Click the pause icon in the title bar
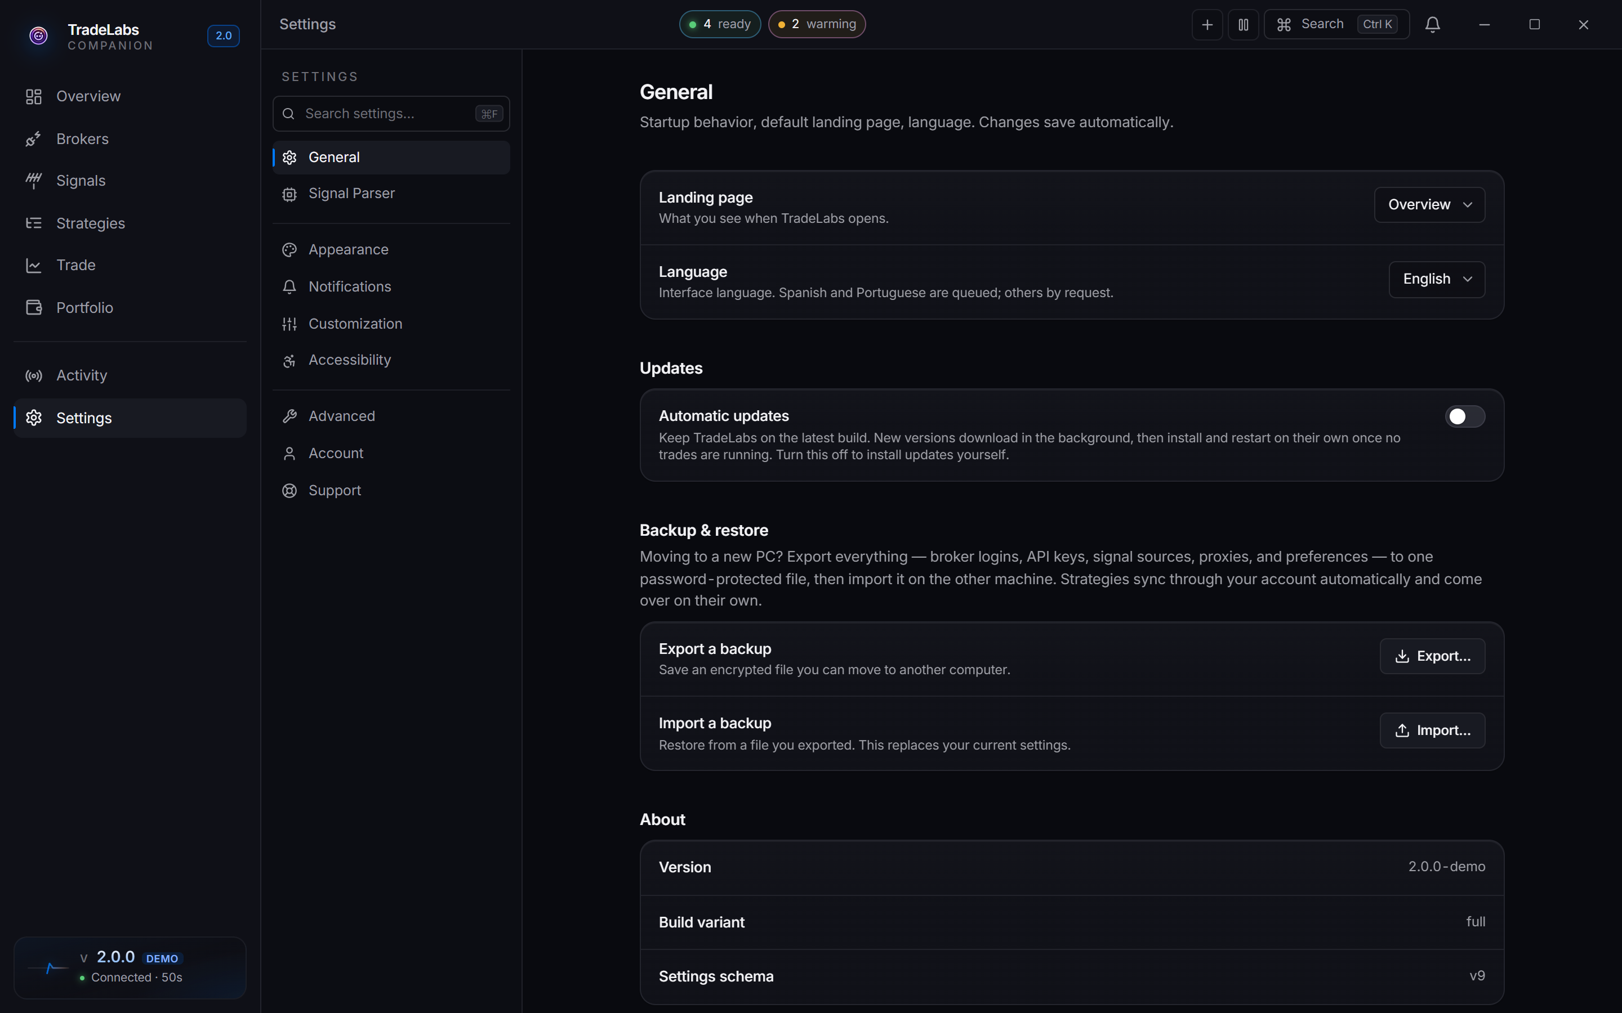The height and width of the screenshot is (1013, 1622). tap(1244, 25)
